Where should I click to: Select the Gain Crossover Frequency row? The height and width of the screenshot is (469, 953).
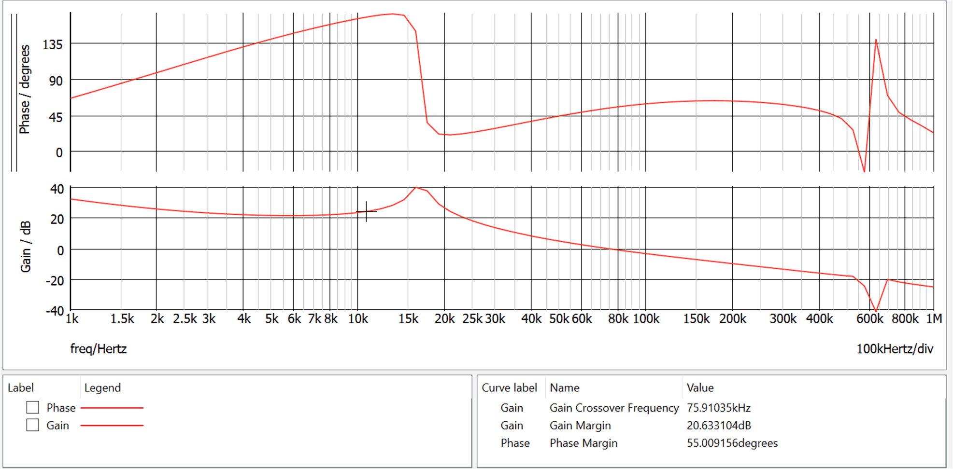click(x=614, y=408)
